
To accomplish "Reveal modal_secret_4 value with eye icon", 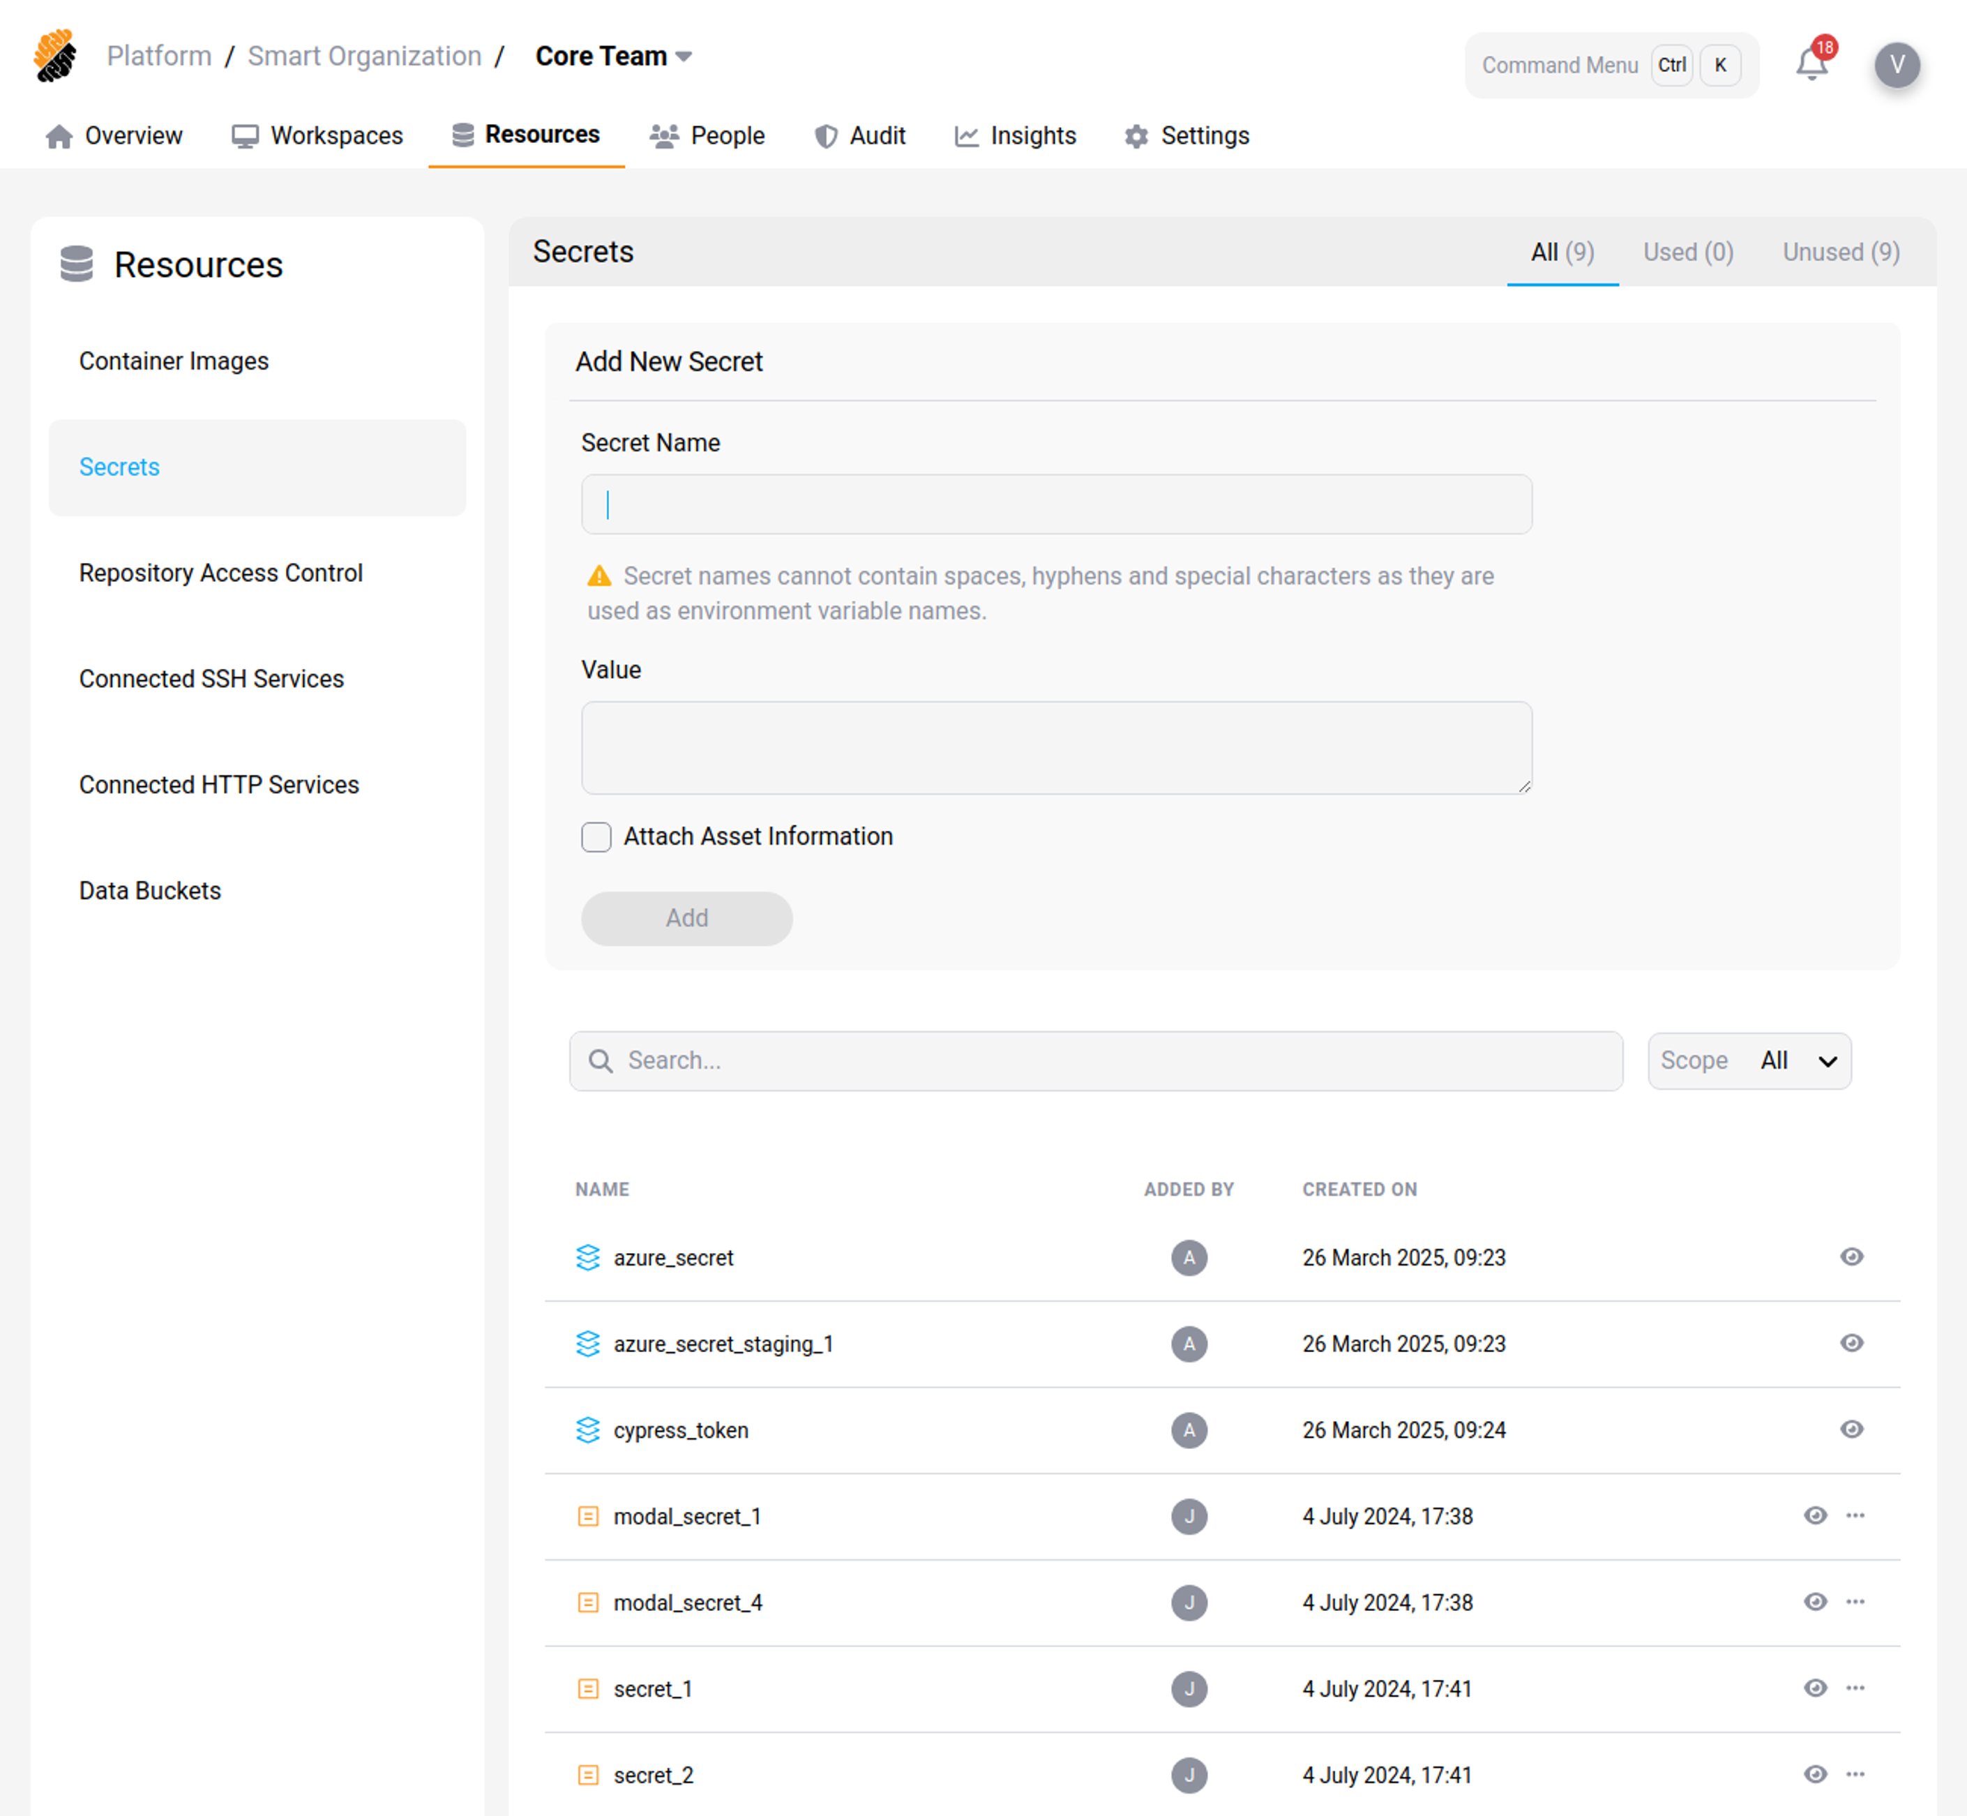I will coord(1816,1603).
